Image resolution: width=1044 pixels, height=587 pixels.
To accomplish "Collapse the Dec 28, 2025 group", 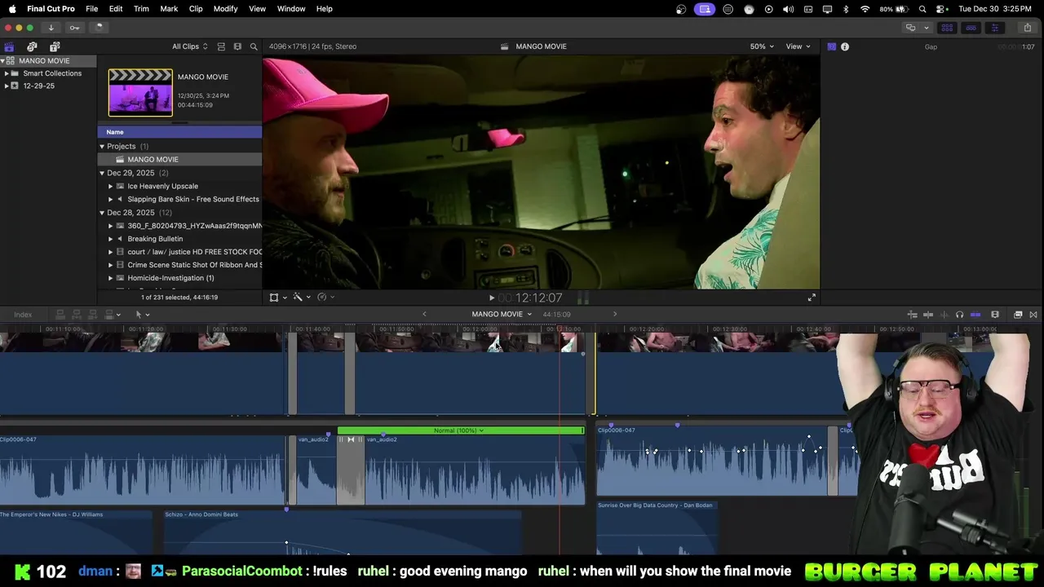I will 102,213.
